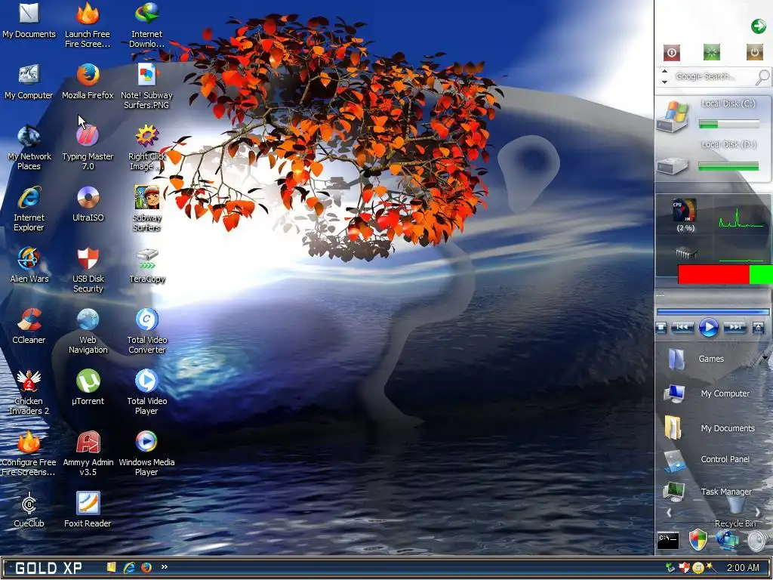This screenshot has height=580, width=773.
Task: Open My Computer from sidebar list
Action: coord(707,393)
